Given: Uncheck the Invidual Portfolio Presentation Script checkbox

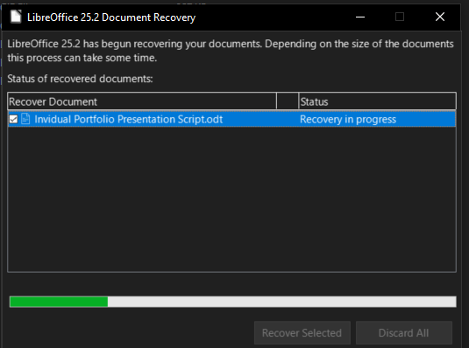Looking at the screenshot, I should (x=13, y=119).
